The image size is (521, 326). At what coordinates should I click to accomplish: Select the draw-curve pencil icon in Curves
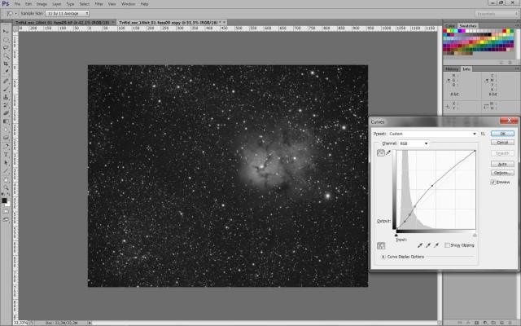click(x=388, y=152)
